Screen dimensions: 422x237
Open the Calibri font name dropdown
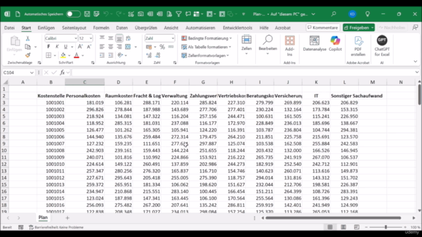[x=75, y=38]
